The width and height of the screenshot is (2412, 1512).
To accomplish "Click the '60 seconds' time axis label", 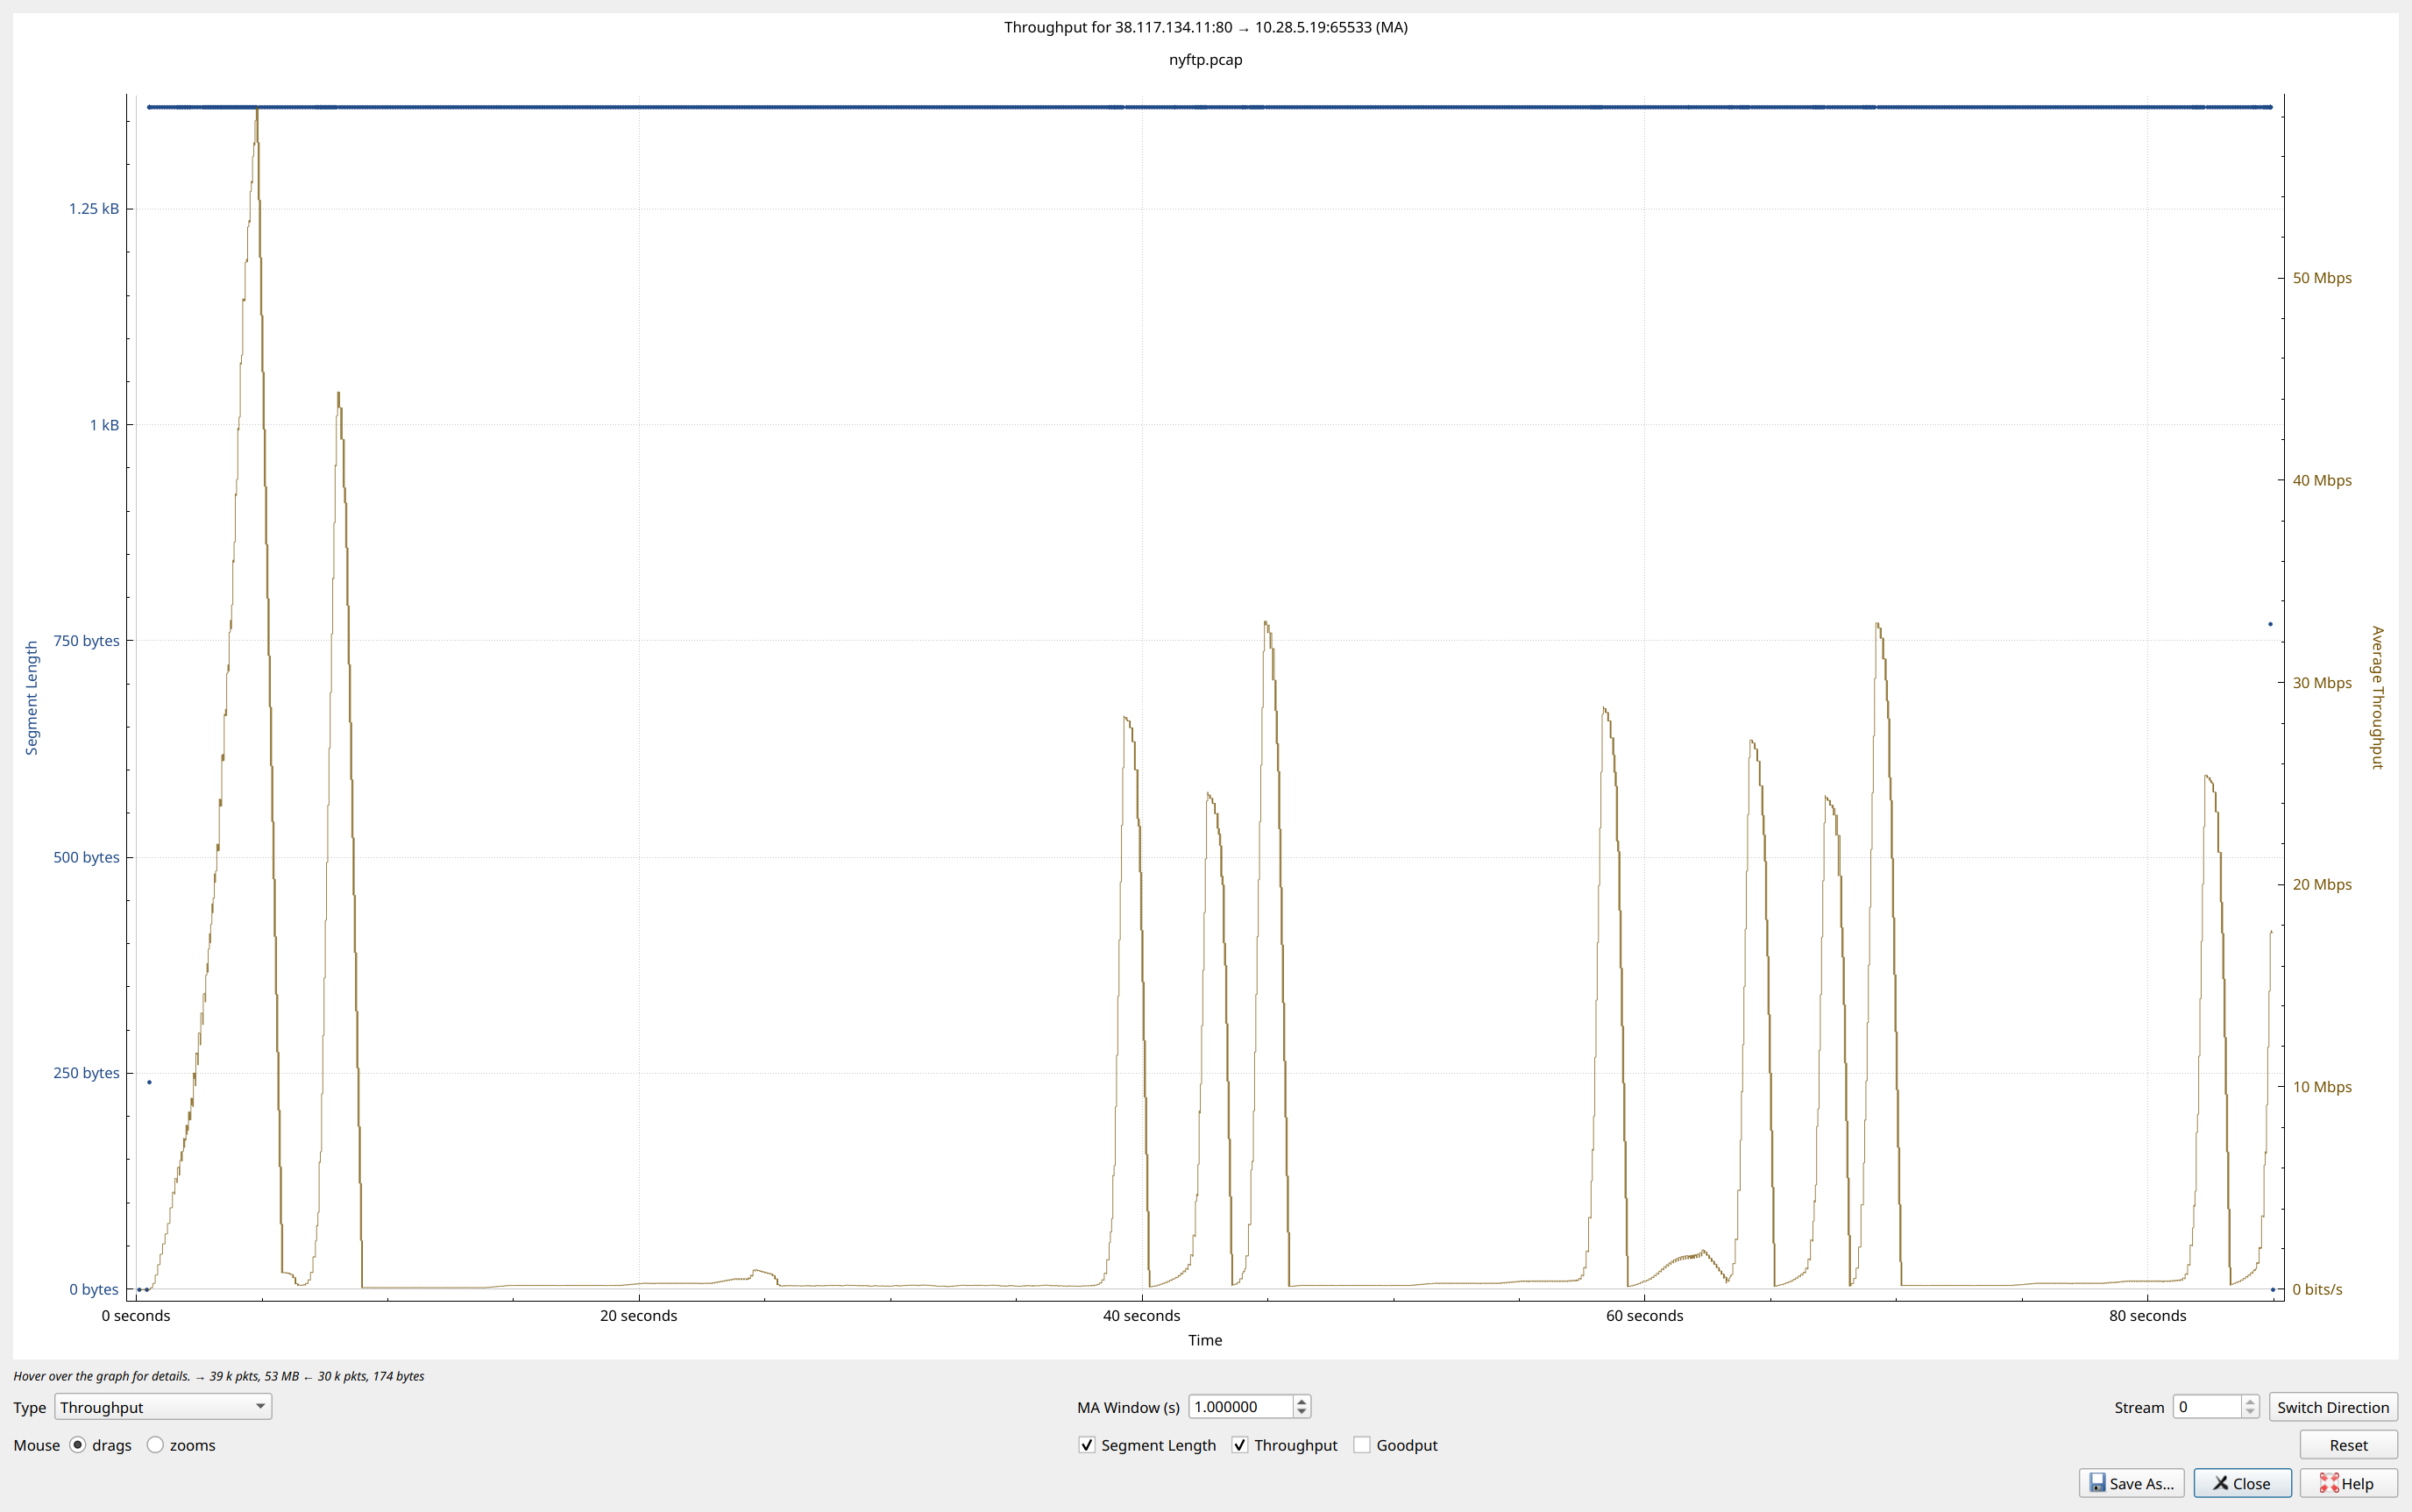I will [x=1644, y=1316].
